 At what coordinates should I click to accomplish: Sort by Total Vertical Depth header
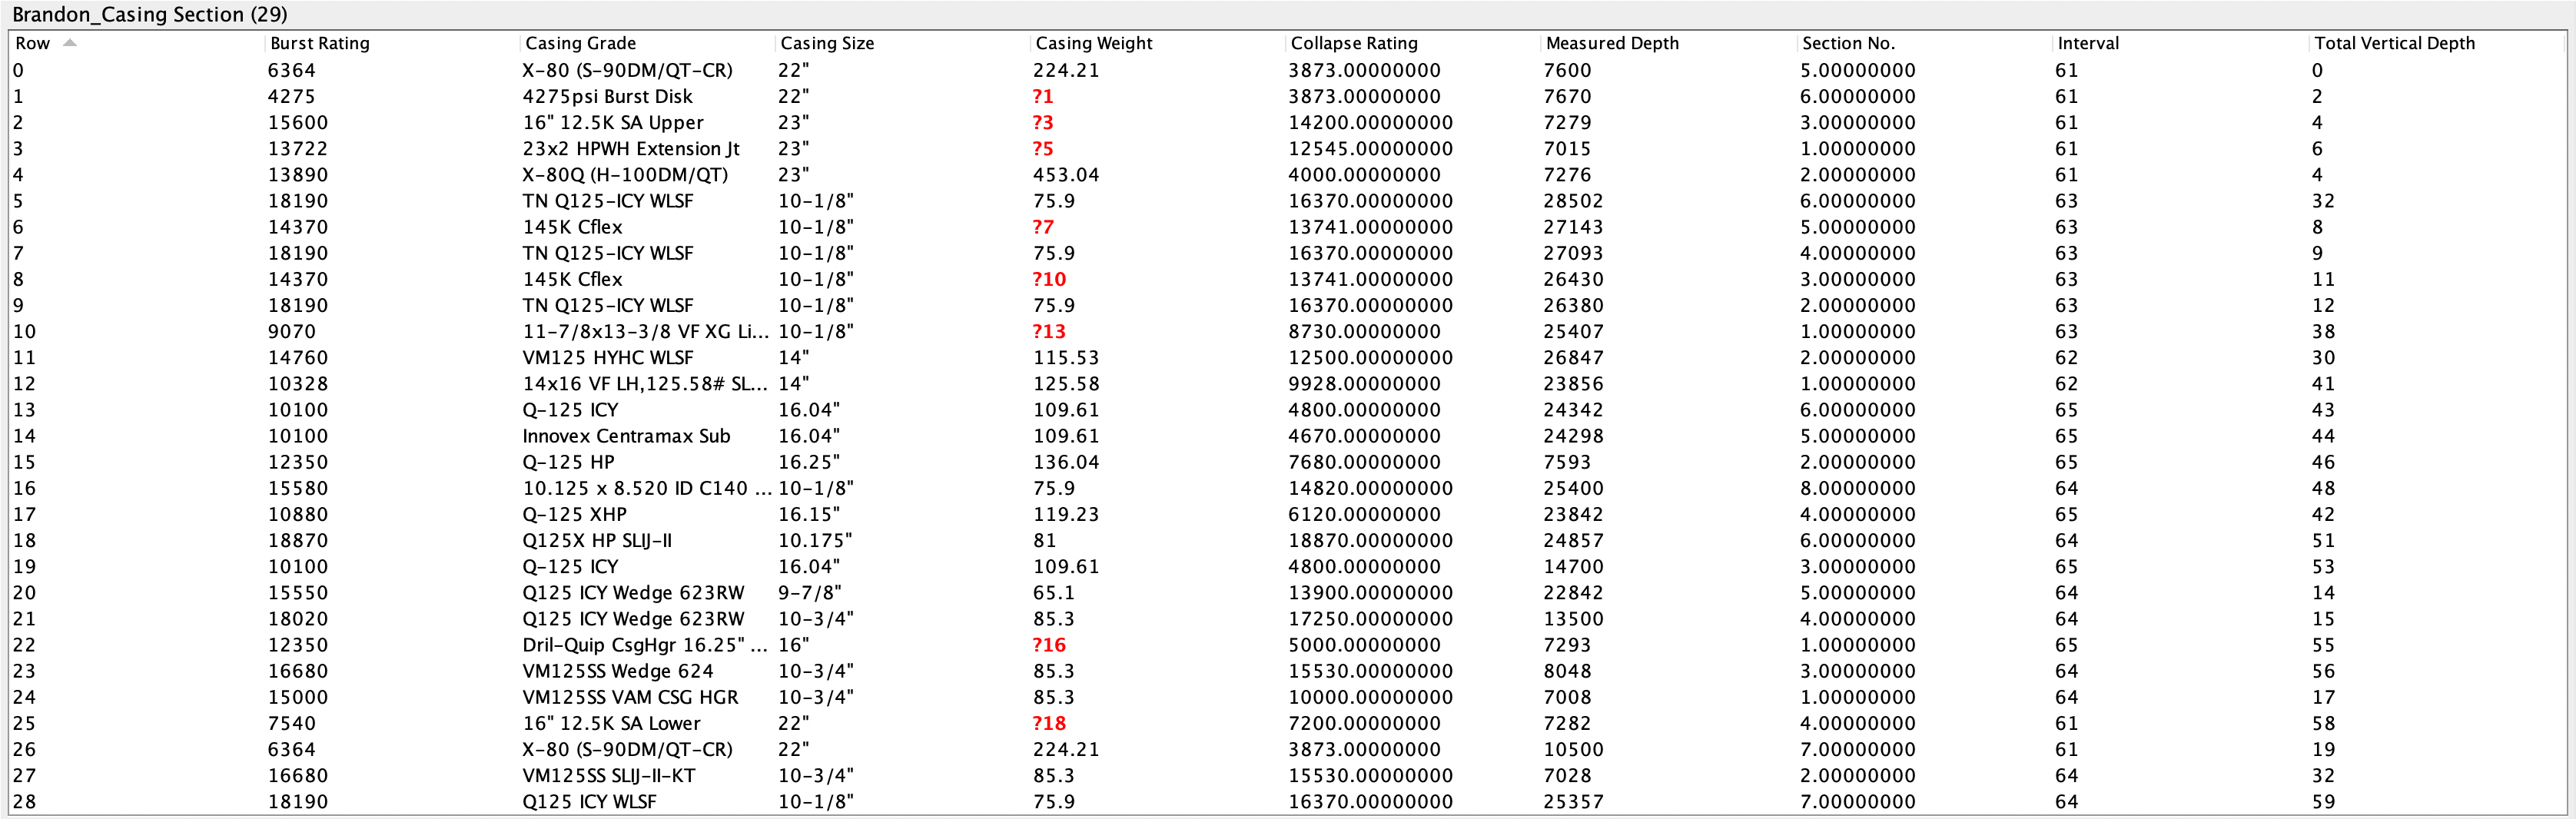pyautogui.click(x=2394, y=43)
